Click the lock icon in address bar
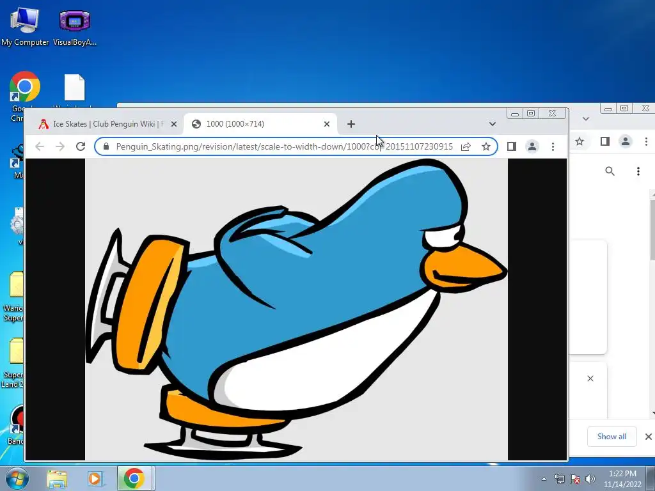The image size is (655, 491). (x=106, y=146)
